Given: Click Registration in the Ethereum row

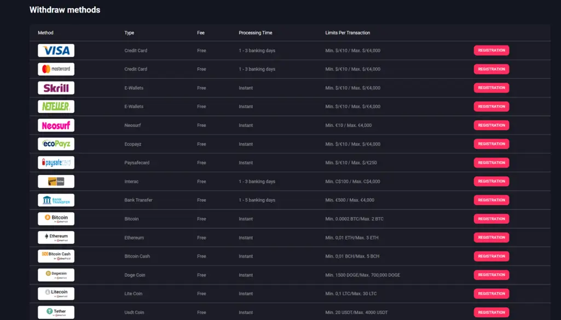Looking at the screenshot, I should pos(491,237).
